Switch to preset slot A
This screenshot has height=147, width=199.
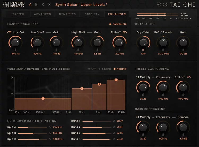[x=30, y=5]
